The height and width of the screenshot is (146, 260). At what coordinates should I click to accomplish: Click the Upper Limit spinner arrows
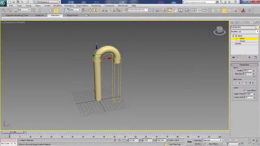pos(254,94)
